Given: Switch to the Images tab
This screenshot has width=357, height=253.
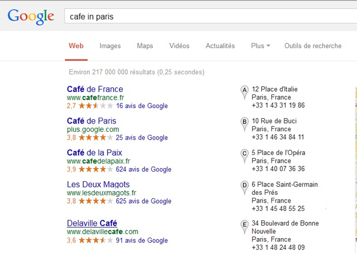Looking at the screenshot, I should [x=110, y=46].
